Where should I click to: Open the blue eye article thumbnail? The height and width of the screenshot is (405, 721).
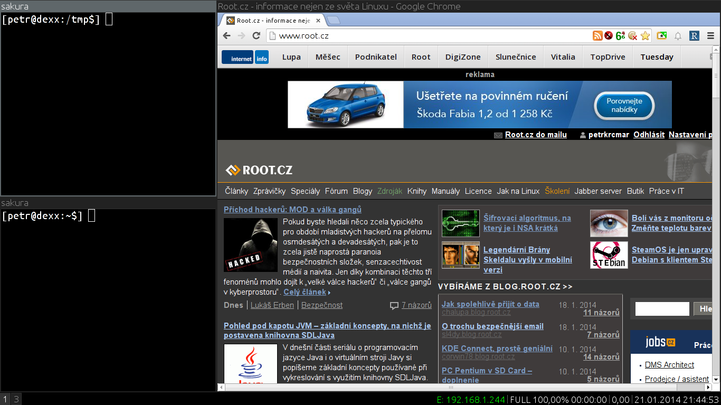(609, 223)
